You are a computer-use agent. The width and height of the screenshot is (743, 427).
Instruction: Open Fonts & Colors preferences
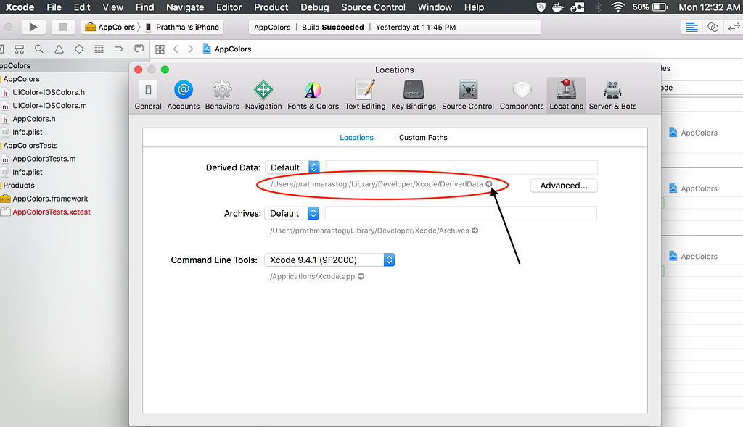coord(313,95)
